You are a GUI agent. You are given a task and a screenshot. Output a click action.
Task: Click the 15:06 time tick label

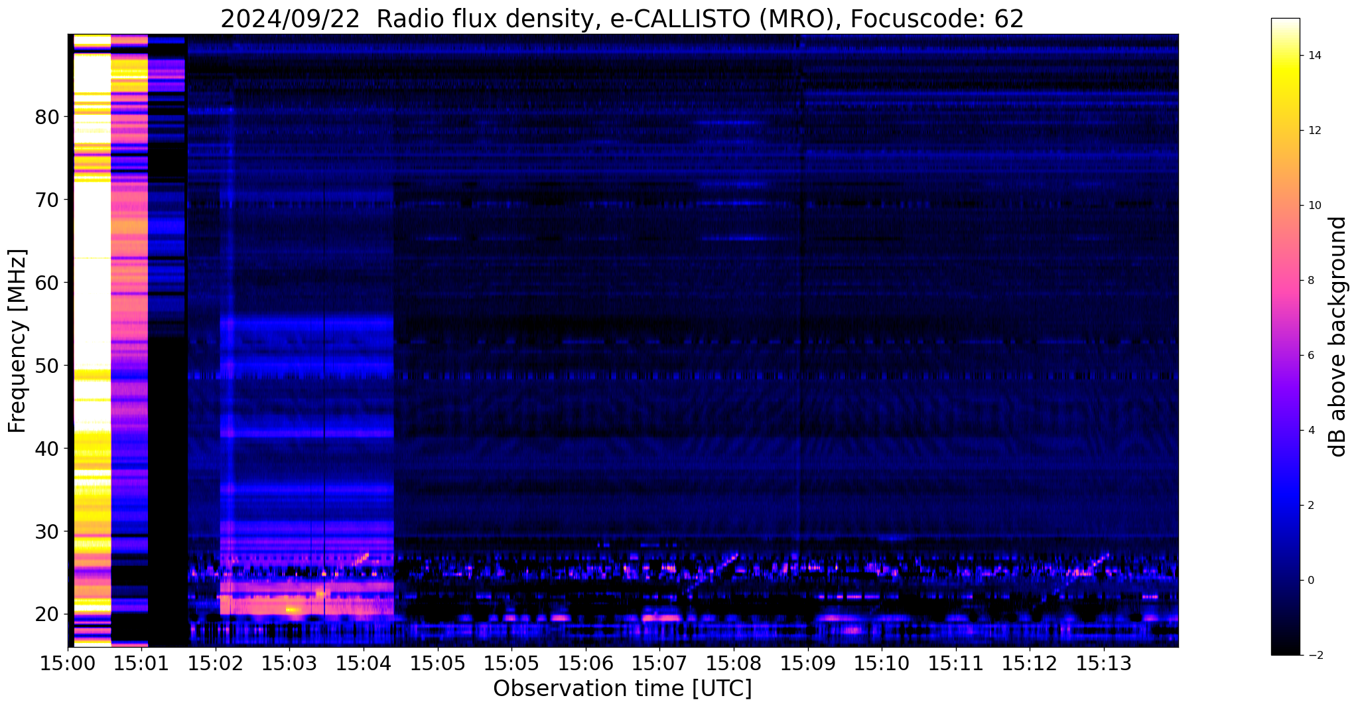(x=585, y=663)
